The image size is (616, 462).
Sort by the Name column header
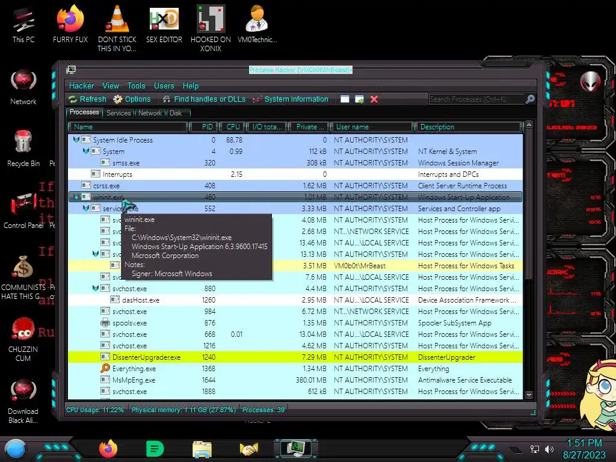(x=128, y=127)
